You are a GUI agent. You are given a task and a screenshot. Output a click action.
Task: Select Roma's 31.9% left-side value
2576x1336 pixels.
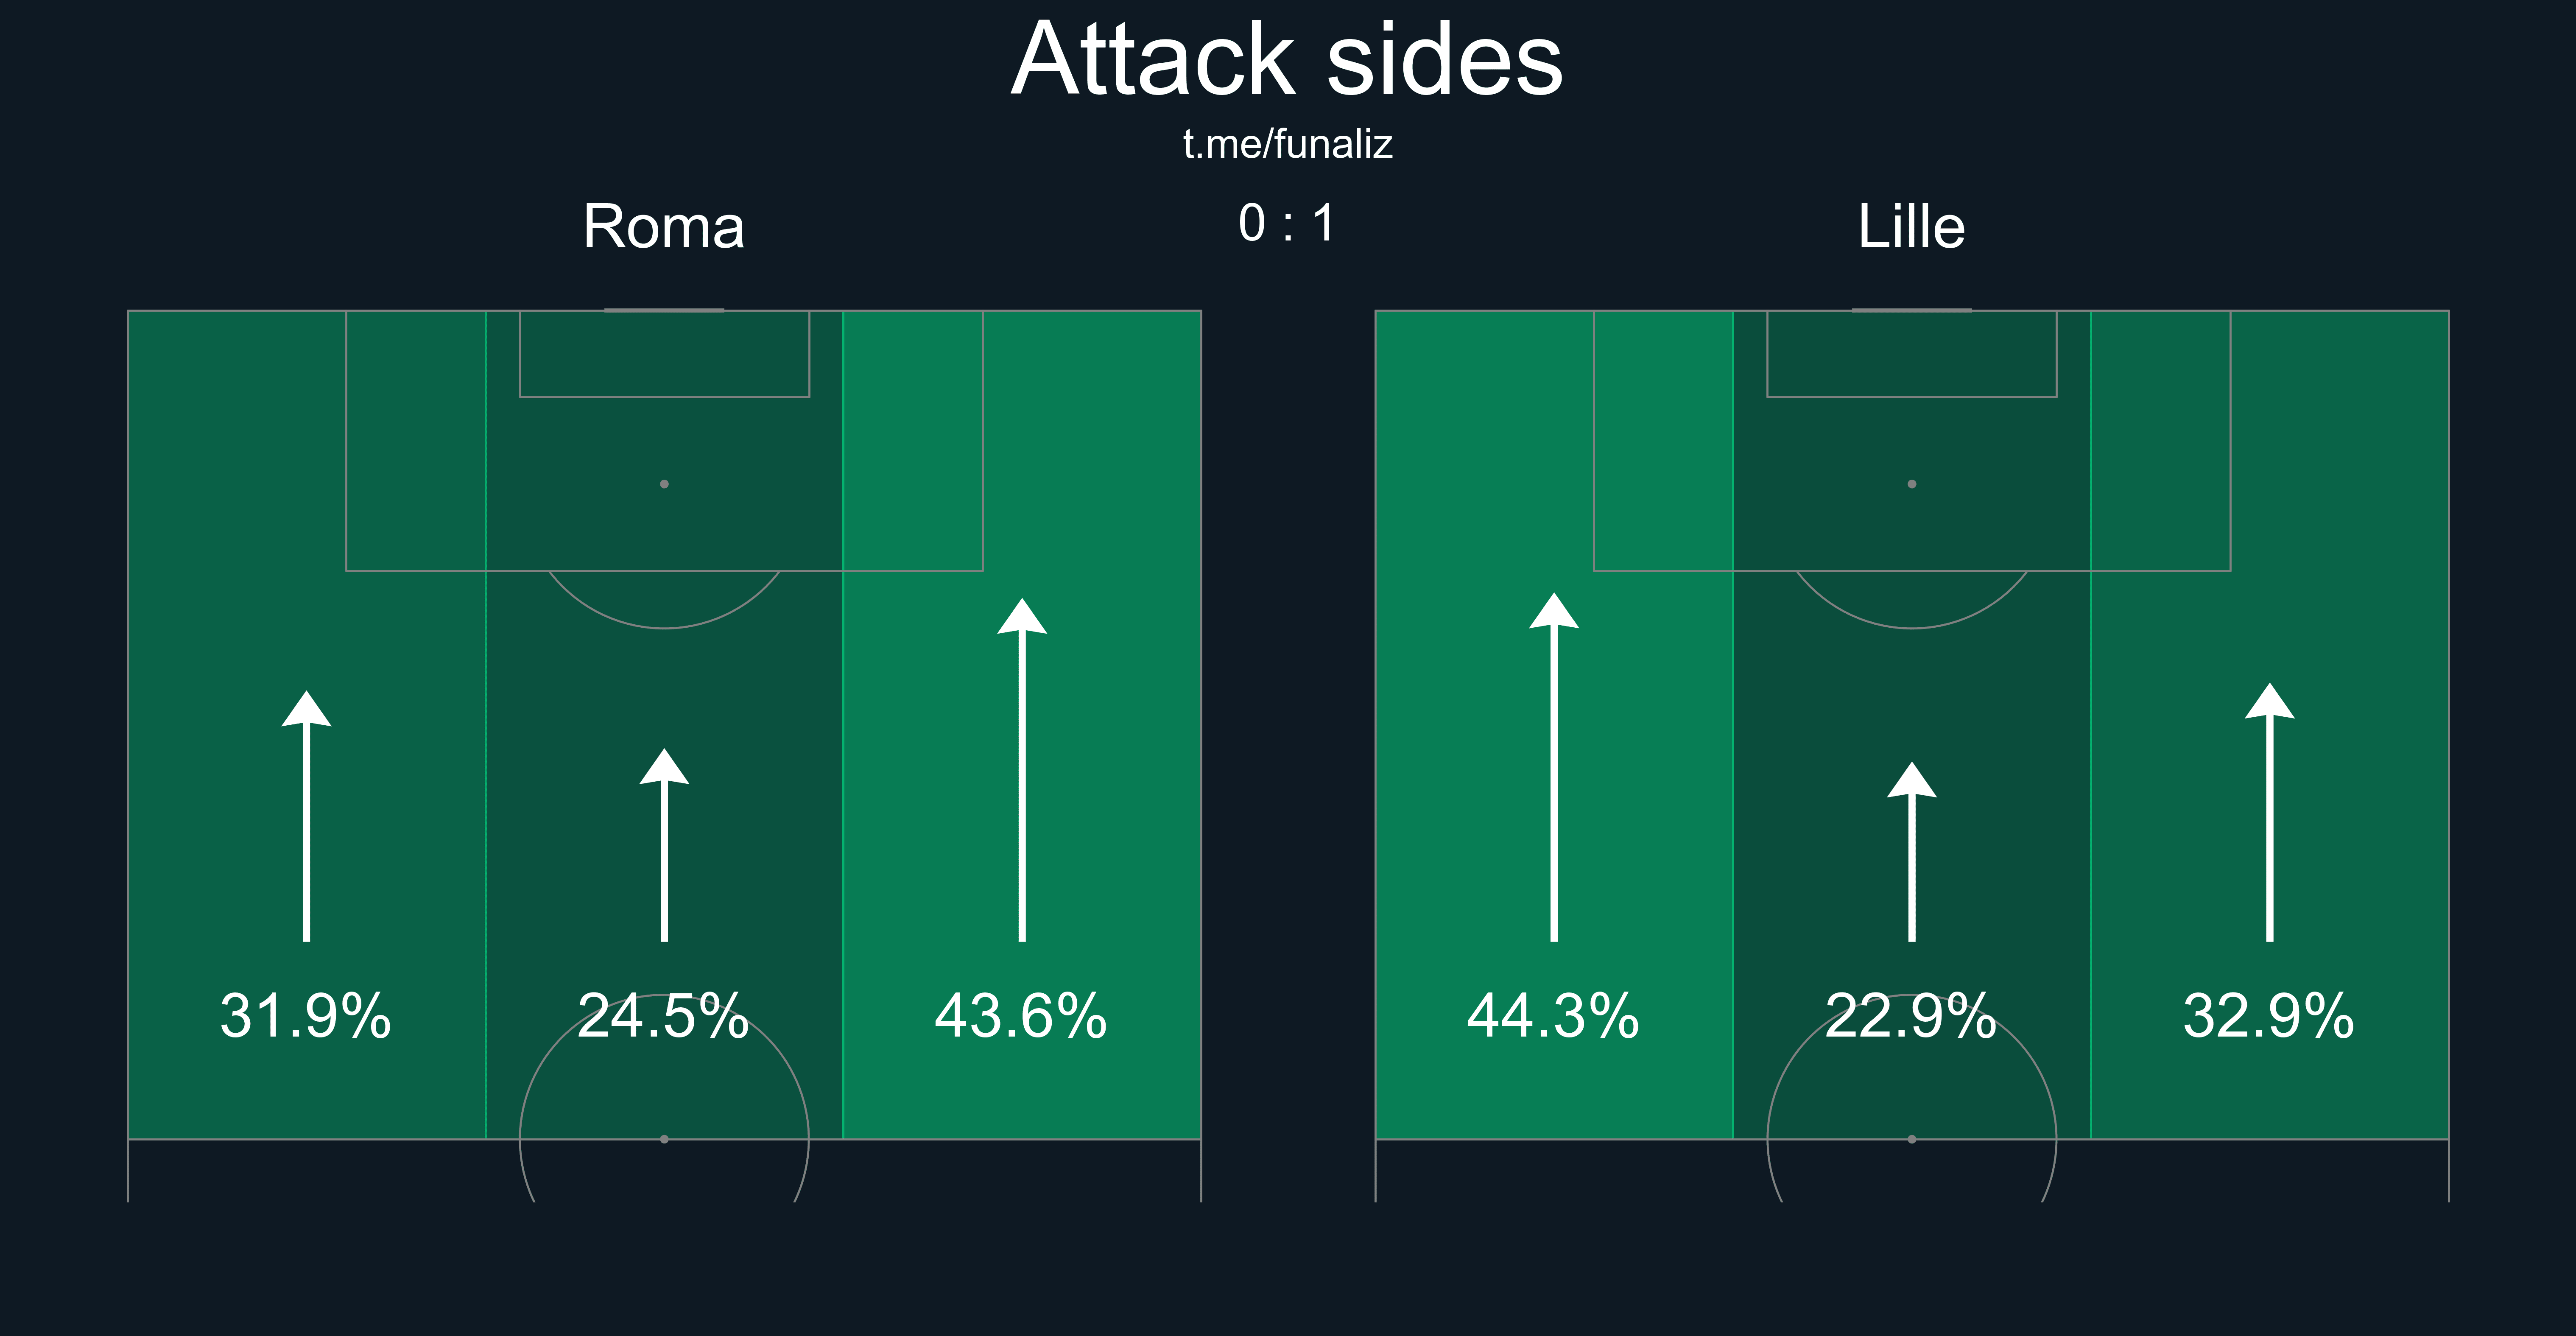(x=306, y=1016)
